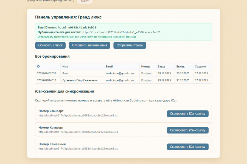Click the Номер Комфорт title
The image size is (247, 164).
coord(51,128)
